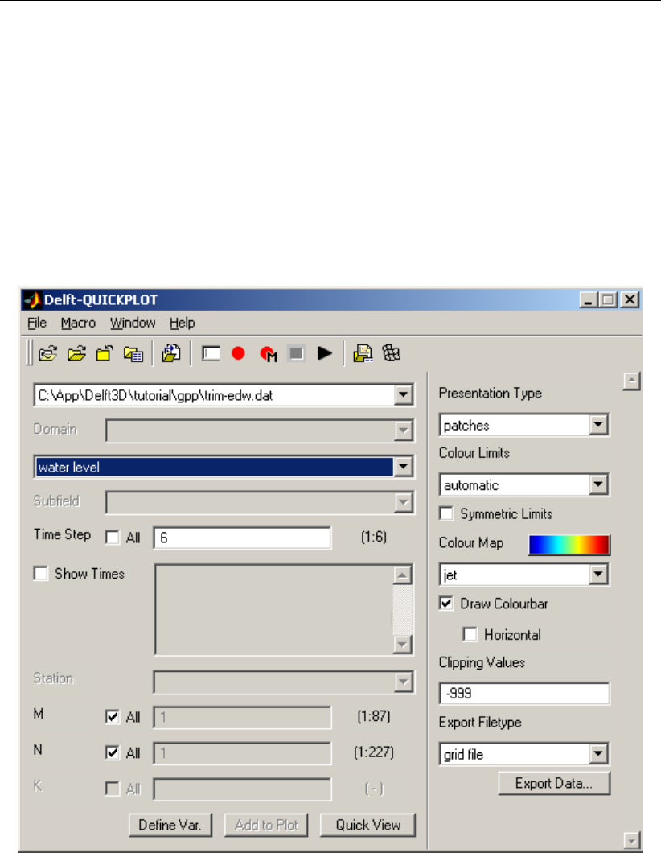Viewport: 661px width, 853px height.
Task: Click the (1:6) time step range text
Action: [x=374, y=537]
